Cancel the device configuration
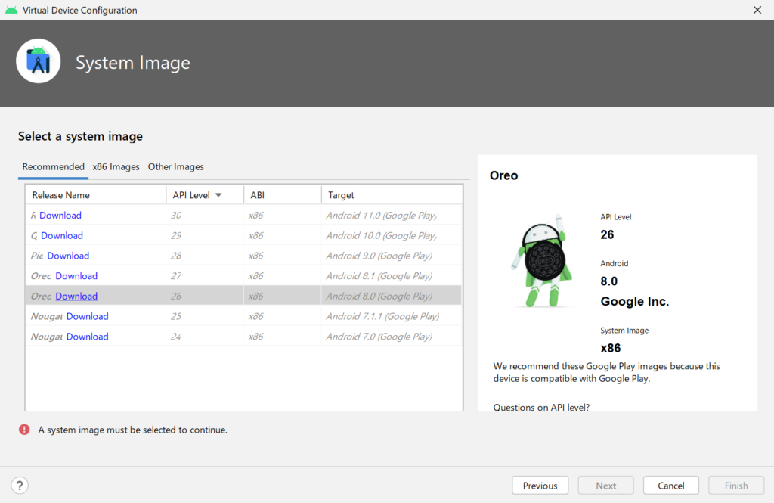This screenshot has width=774, height=503. 671,486
